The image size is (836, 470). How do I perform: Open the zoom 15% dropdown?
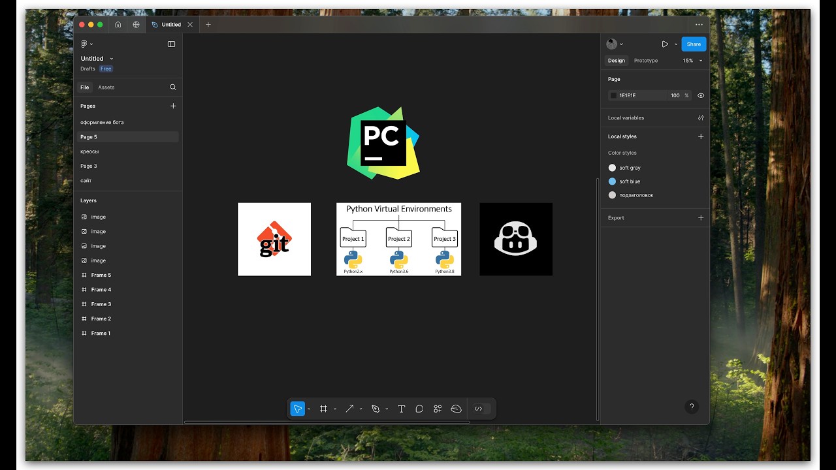click(x=693, y=60)
